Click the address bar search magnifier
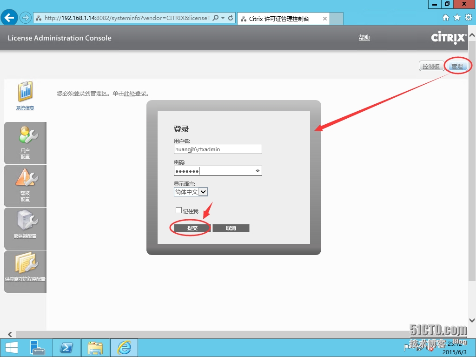This screenshot has width=476, height=357. [x=216, y=18]
